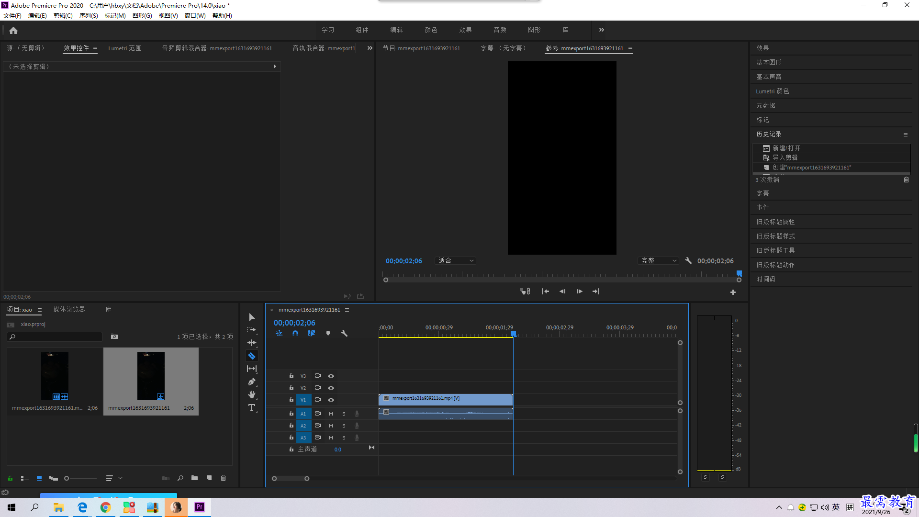
Task: Switch project panel to freeform view
Action: pyautogui.click(x=54, y=478)
